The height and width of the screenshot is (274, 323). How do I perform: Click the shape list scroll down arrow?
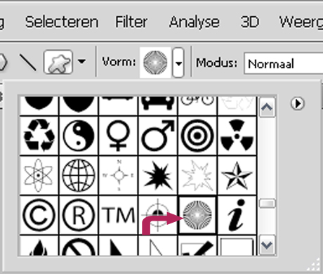tap(267, 245)
